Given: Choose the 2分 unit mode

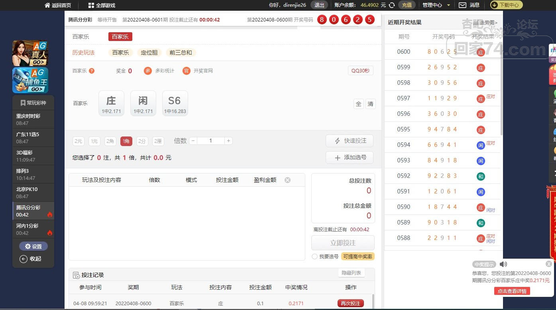Looking at the screenshot, I should tap(142, 141).
